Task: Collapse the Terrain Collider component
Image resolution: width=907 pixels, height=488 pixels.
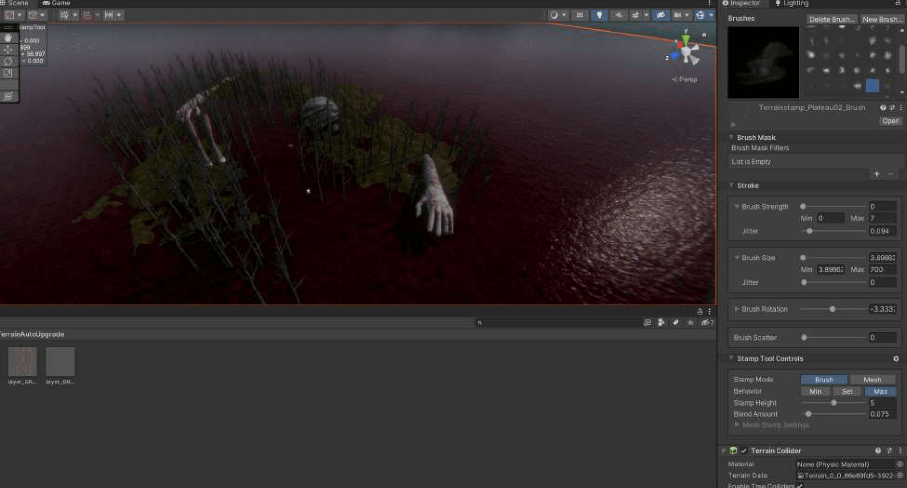Action: pyautogui.click(x=724, y=451)
